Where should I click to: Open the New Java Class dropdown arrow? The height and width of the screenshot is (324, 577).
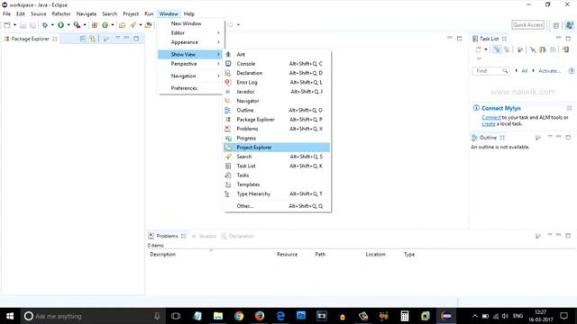(x=113, y=25)
